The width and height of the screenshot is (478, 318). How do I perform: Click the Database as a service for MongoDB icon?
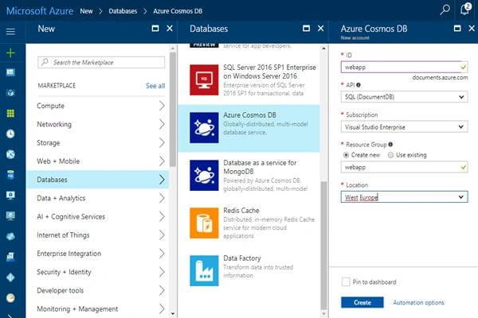[x=204, y=175]
